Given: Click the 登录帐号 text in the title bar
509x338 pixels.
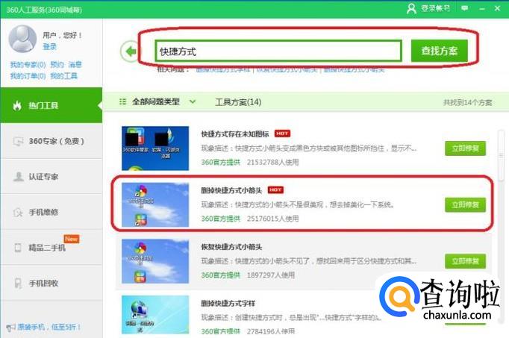Looking at the screenshot, I should [436, 8].
